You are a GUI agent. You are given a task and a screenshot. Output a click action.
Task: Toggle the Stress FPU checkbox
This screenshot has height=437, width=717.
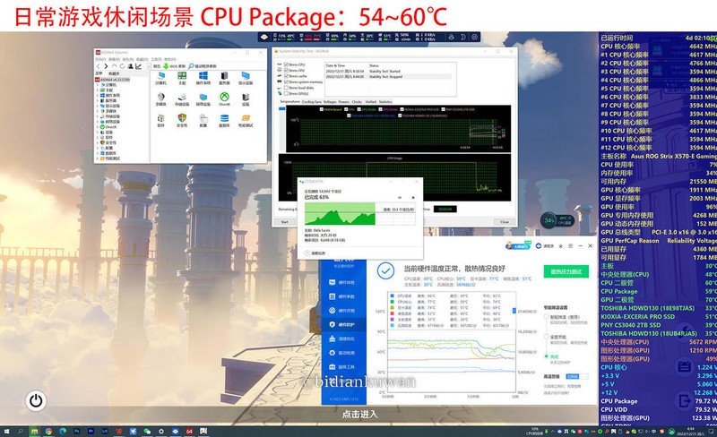(286, 71)
